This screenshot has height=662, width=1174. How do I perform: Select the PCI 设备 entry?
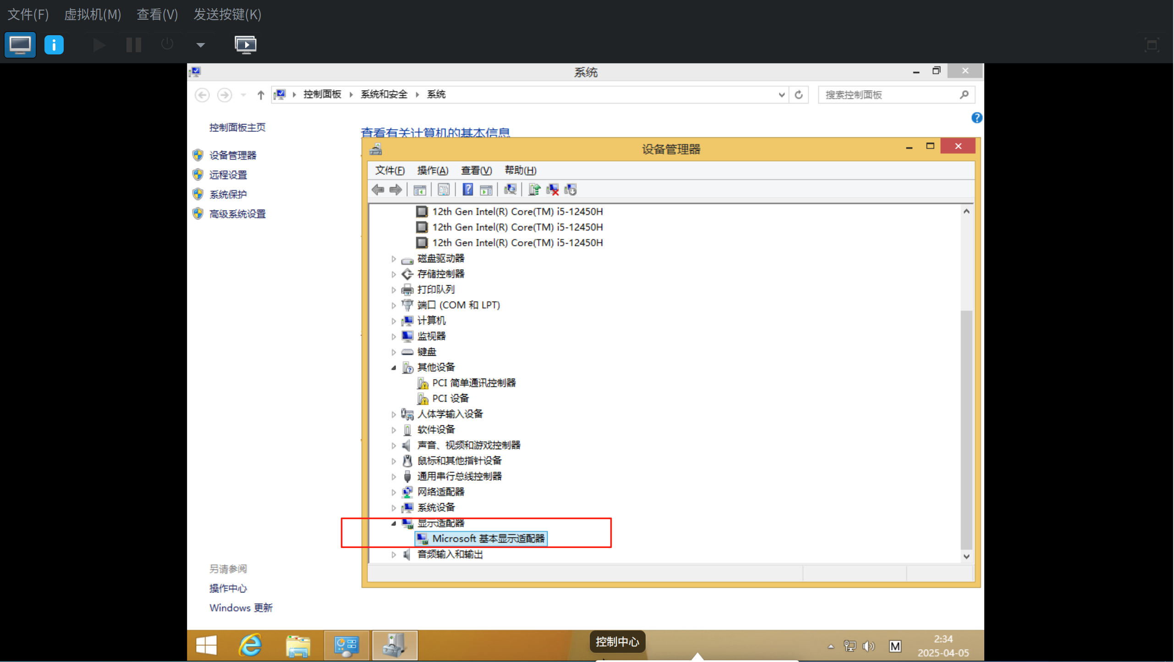pos(450,399)
